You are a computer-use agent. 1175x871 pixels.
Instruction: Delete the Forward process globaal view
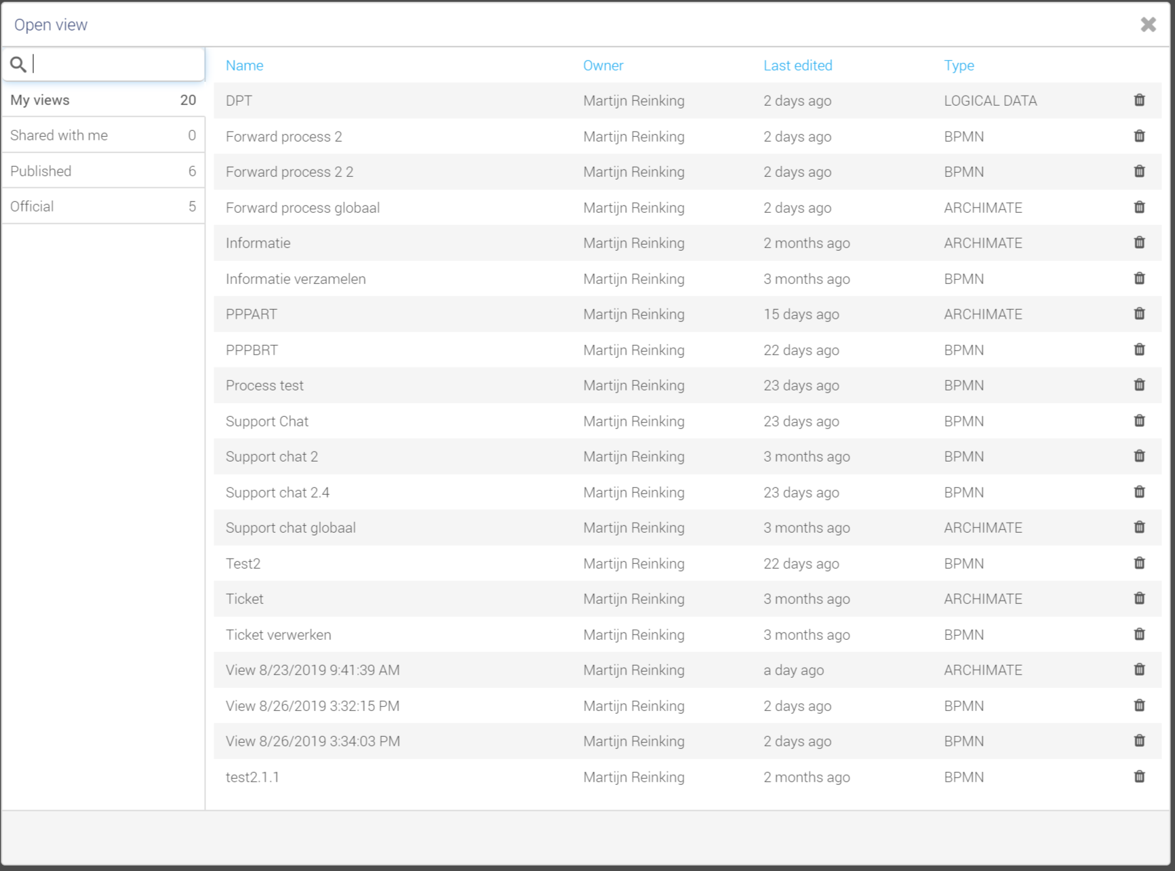point(1139,207)
